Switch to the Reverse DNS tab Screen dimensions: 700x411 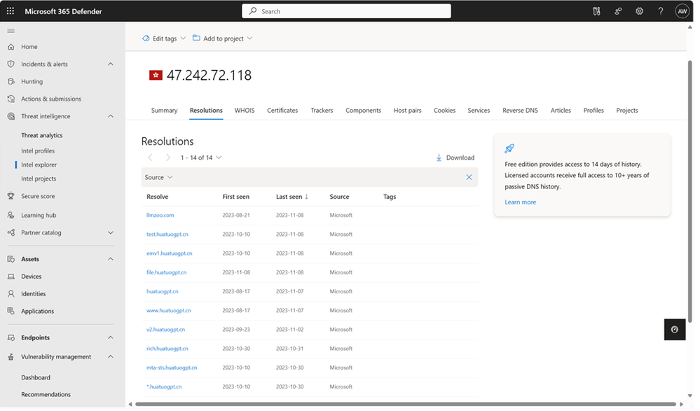tap(520, 111)
